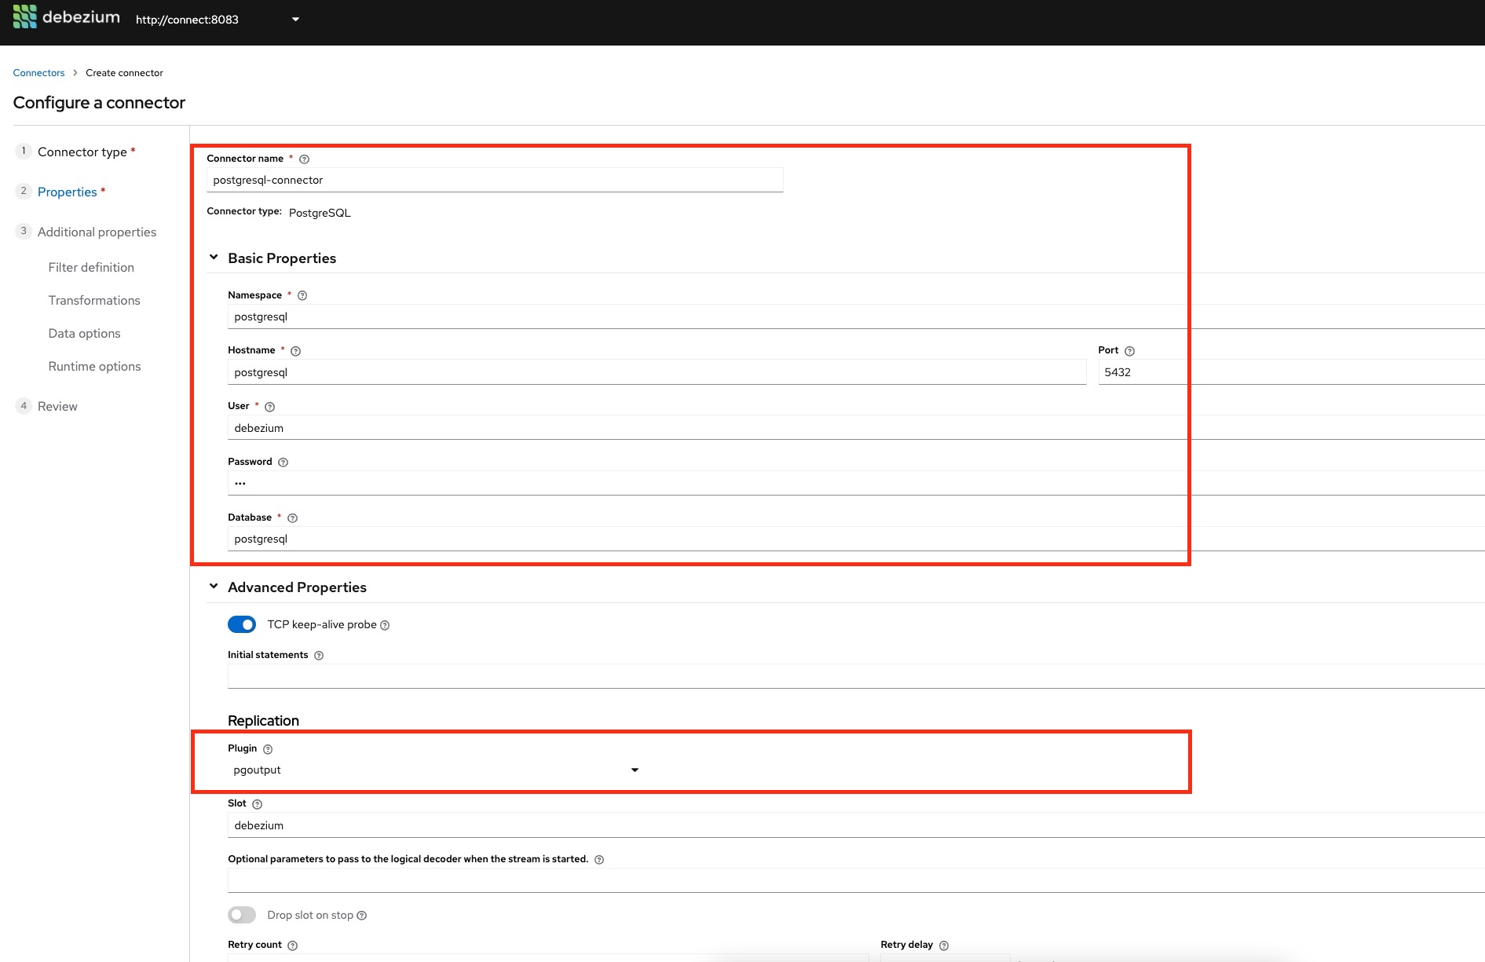Click help icon next to Drop slot on stop
Image resolution: width=1485 pixels, height=962 pixels.
click(x=362, y=916)
